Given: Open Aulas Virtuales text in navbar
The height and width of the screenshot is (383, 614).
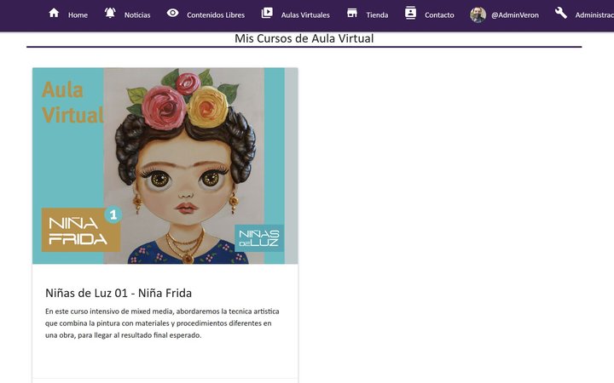Looking at the screenshot, I should pyautogui.click(x=305, y=15).
